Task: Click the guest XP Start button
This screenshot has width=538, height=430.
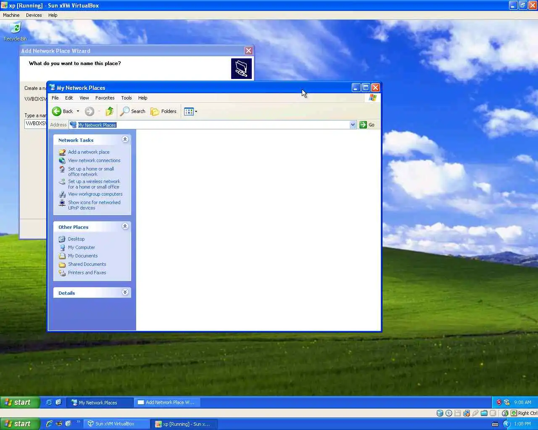Action: (20, 402)
